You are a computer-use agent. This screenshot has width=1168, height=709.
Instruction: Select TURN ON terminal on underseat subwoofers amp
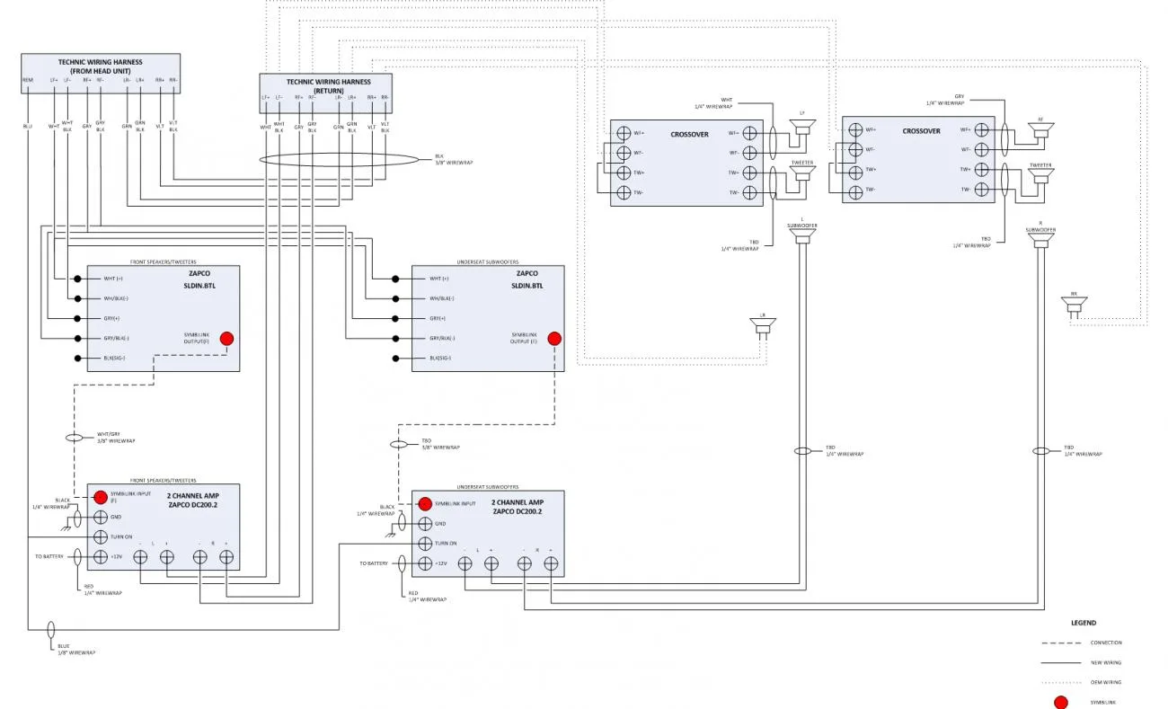(x=426, y=544)
